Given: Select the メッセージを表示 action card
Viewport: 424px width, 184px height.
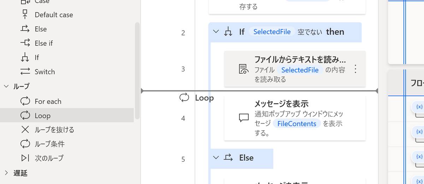Looking at the screenshot, I should point(295,118).
